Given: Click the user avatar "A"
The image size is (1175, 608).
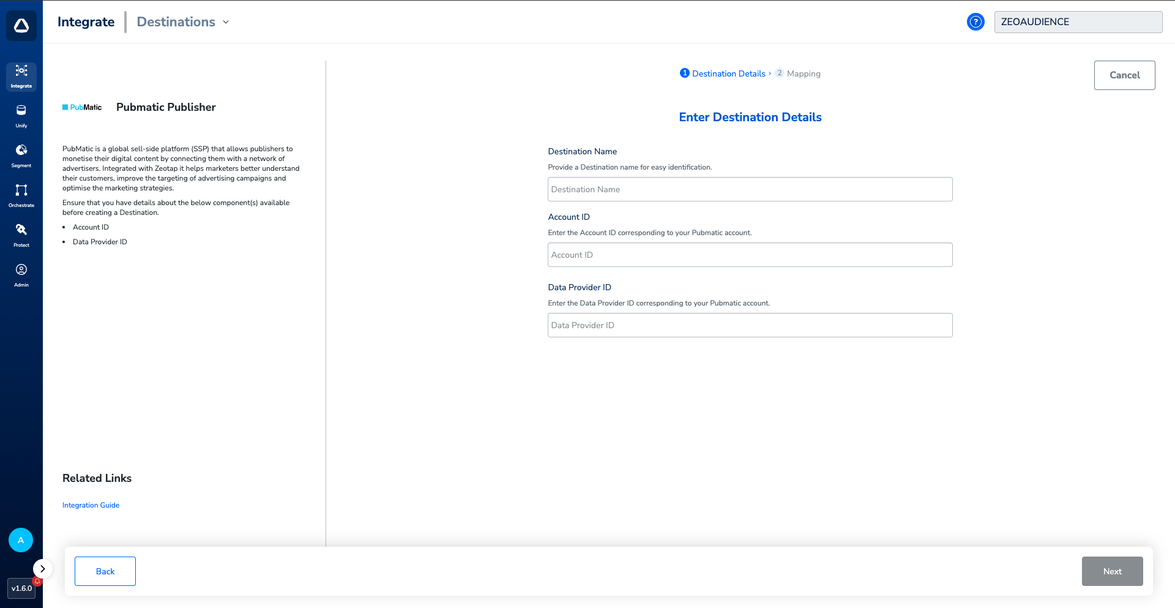Looking at the screenshot, I should coord(21,540).
